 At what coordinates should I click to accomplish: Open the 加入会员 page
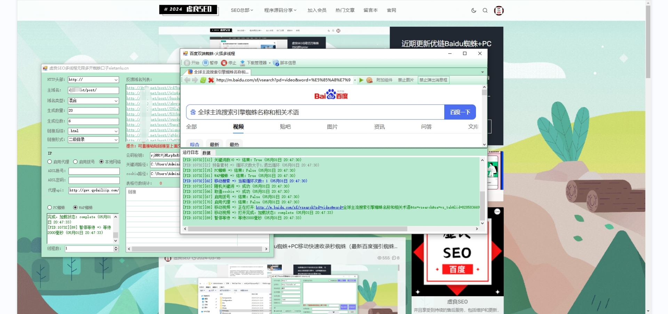(x=317, y=10)
